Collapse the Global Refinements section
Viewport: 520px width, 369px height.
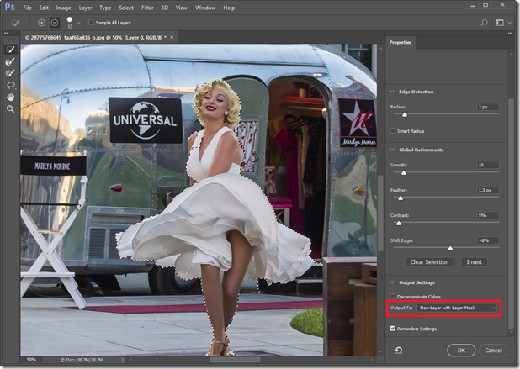click(x=392, y=150)
